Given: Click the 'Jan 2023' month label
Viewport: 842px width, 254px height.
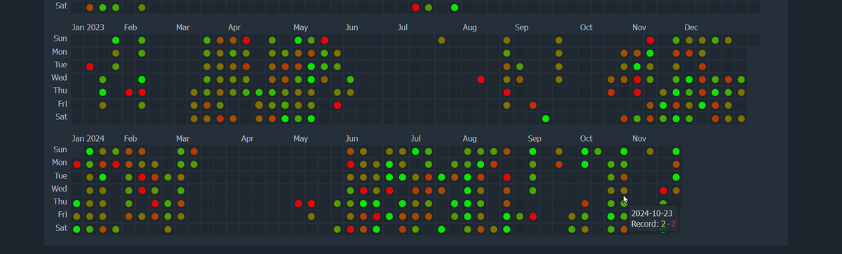Looking at the screenshot, I should pos(87,27).
